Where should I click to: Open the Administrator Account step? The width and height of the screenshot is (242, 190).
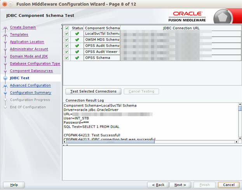29,49
